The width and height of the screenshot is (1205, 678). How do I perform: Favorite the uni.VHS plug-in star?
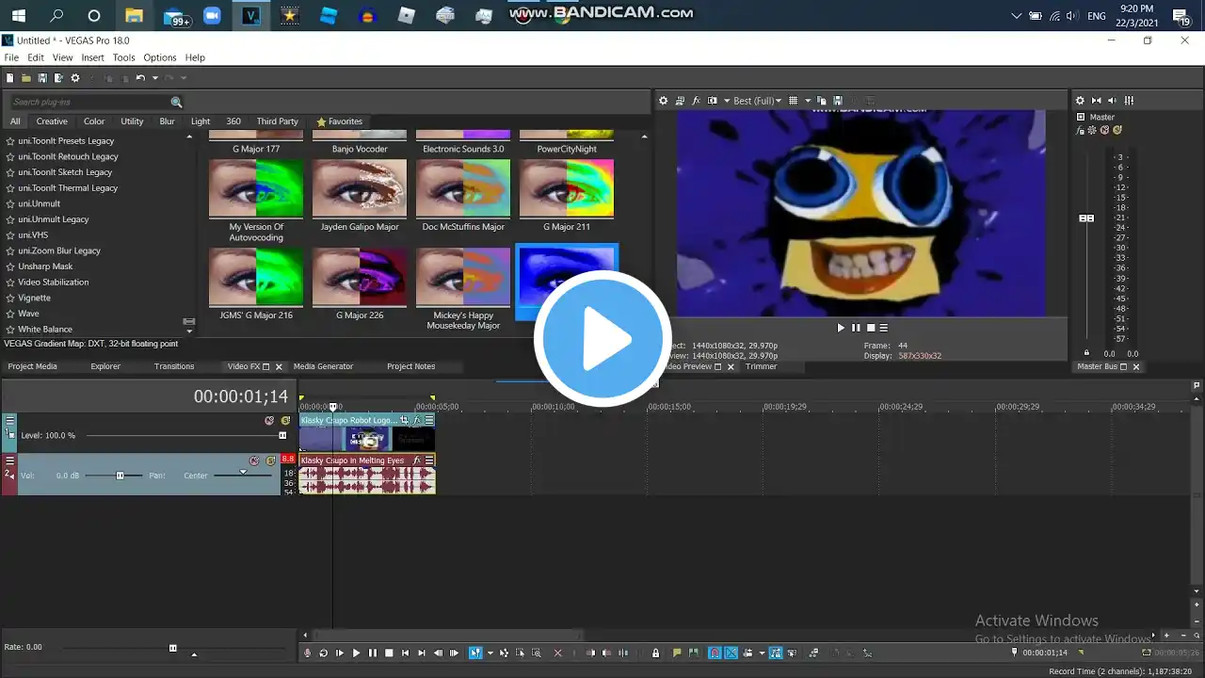(x=10, y=235)
